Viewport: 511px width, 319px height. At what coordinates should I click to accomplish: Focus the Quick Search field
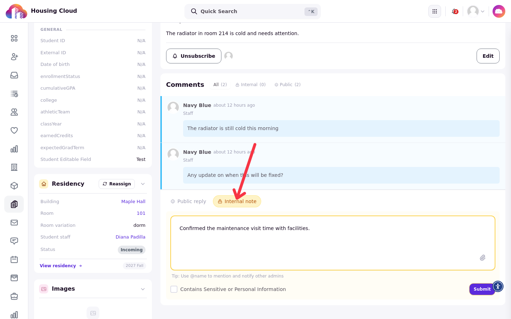click(253, 11)
